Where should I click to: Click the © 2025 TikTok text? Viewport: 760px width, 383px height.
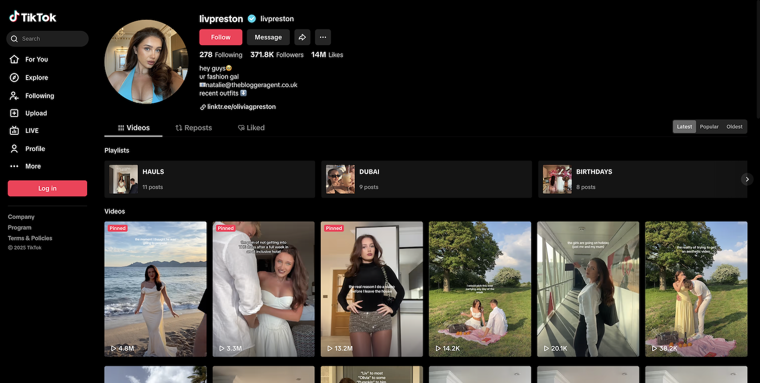25,248
